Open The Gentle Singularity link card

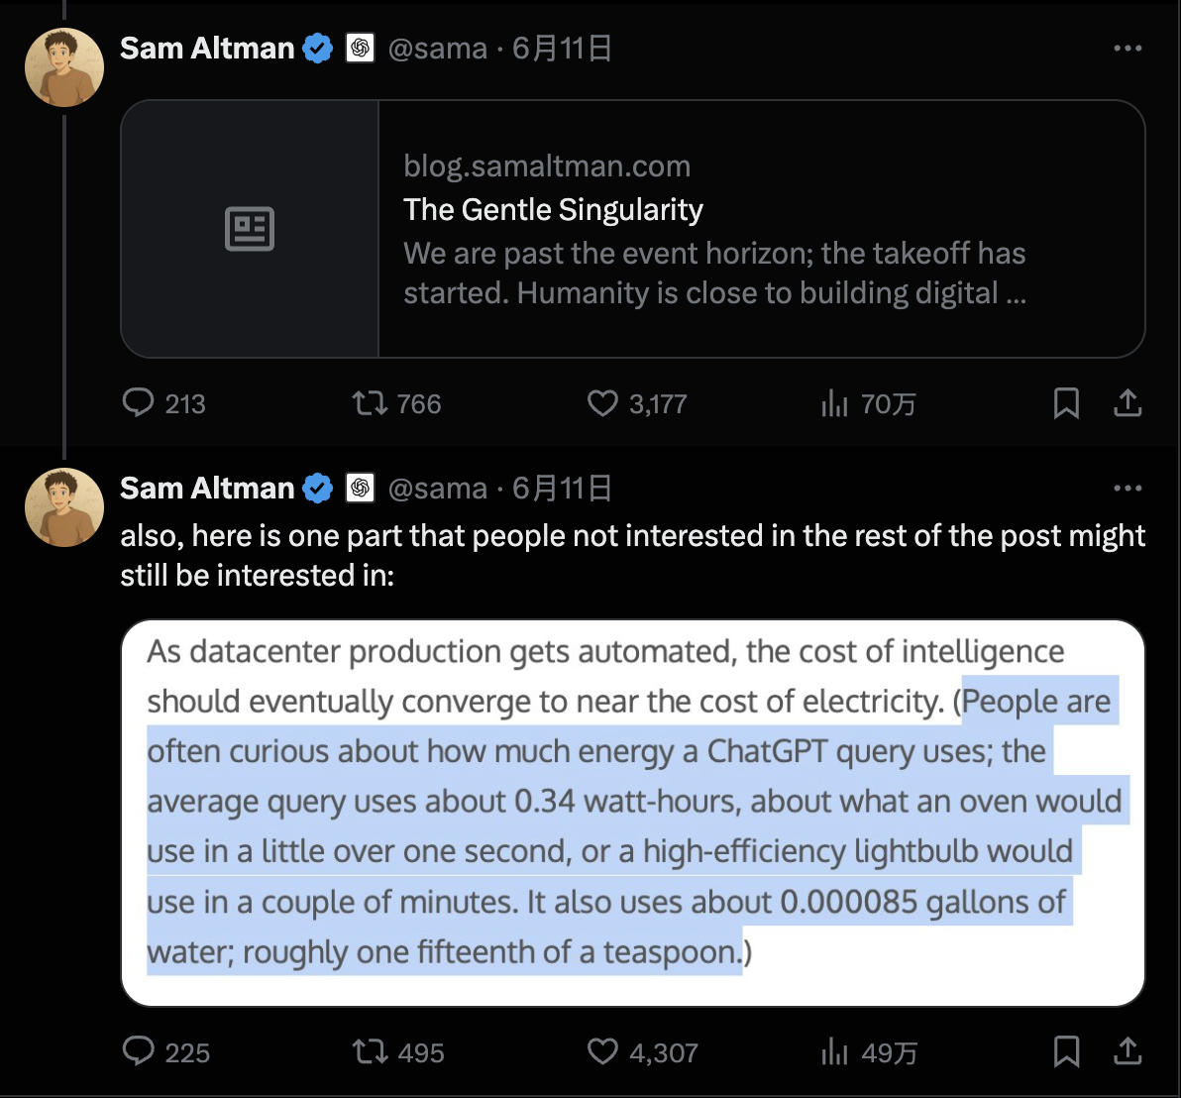click(x=634, y=228)
